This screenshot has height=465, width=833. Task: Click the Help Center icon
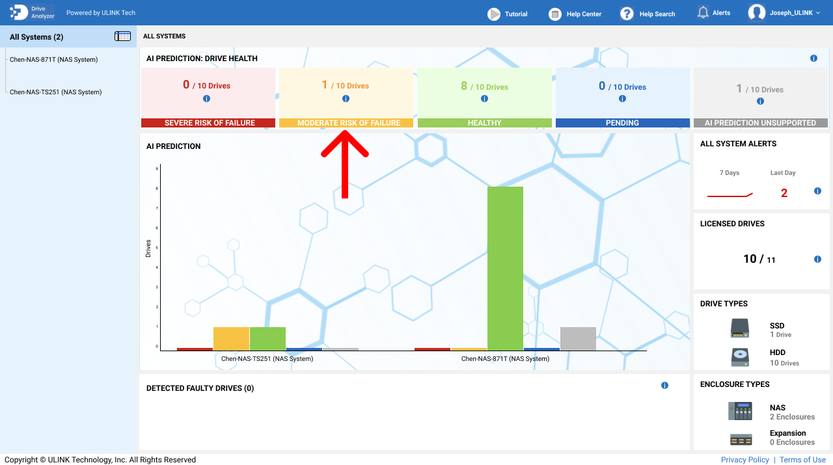coord(554,14)
